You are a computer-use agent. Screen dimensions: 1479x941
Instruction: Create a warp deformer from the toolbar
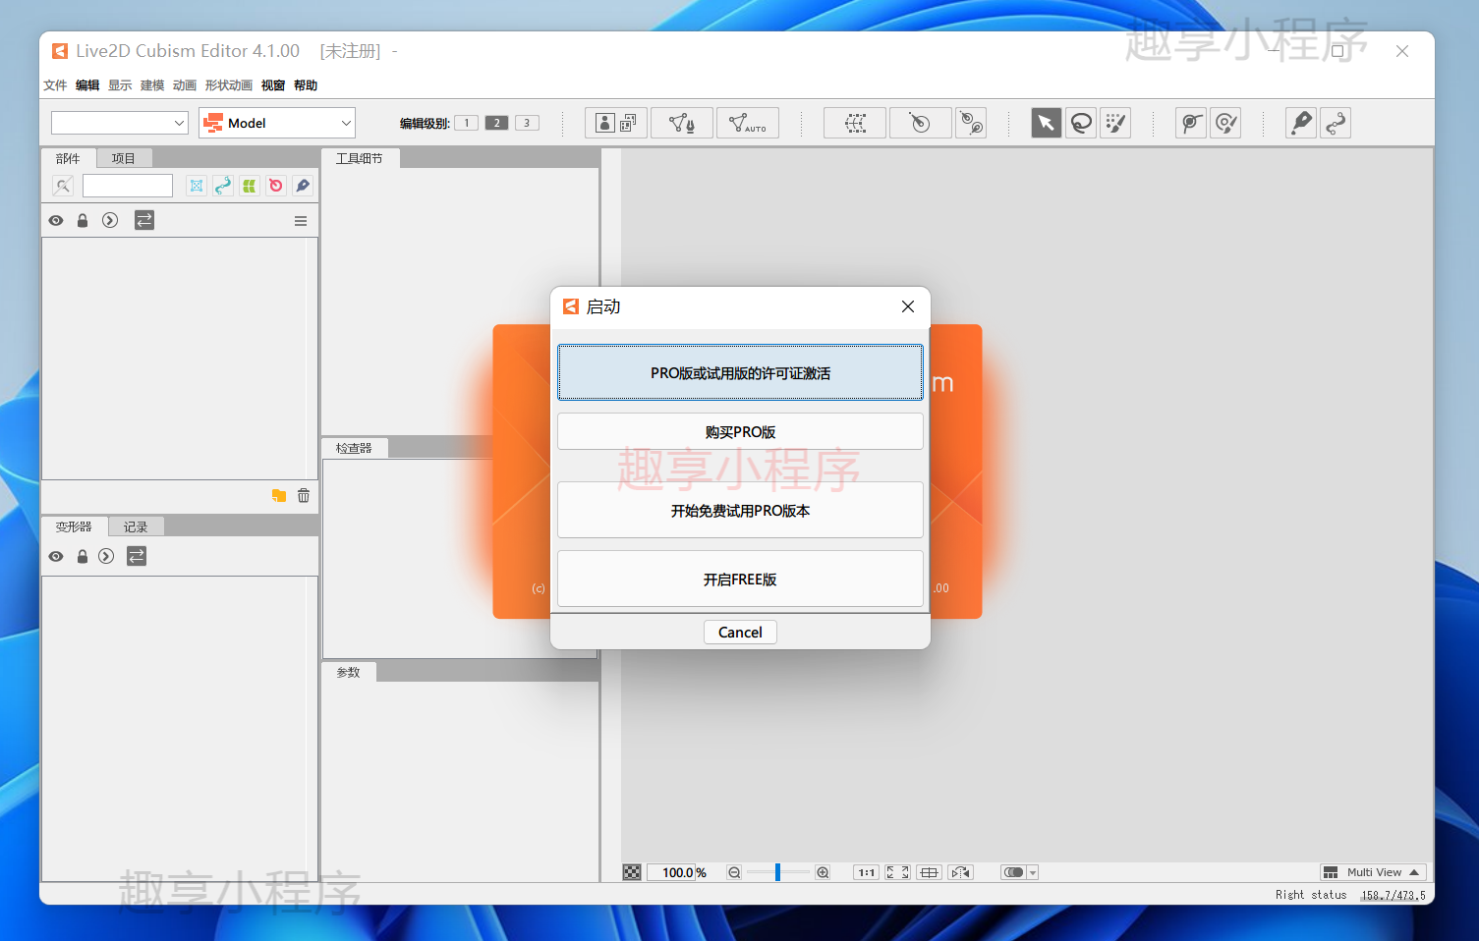pos(855,123)
